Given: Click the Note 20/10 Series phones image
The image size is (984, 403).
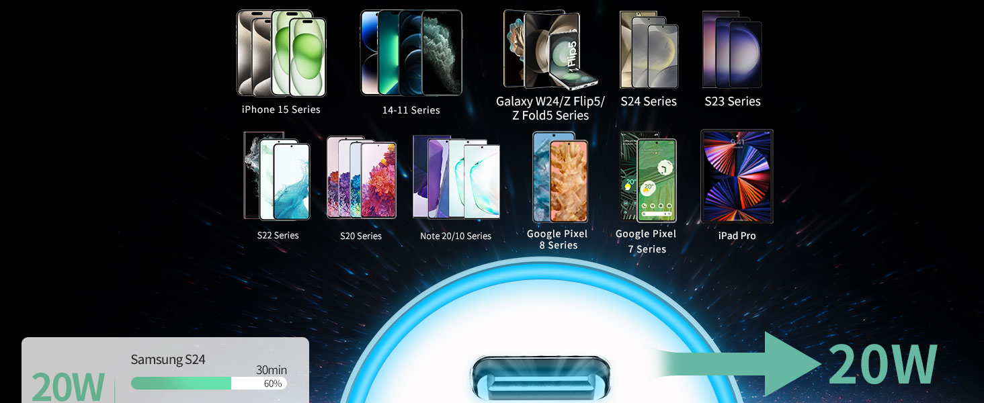Looking at the screenshot, I should pyautogui.click(x=456, y=177).
